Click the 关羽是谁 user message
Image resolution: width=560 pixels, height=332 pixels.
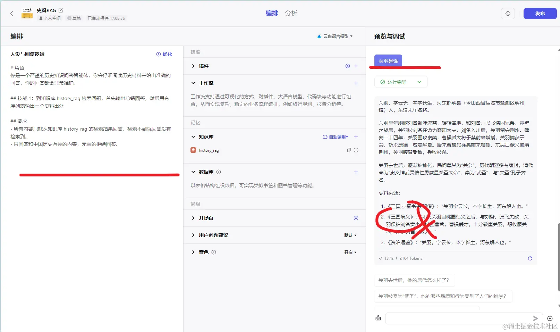pyautogui.click(x=388, y=61)
